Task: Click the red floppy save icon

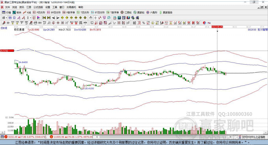Action: pos(128,18)
